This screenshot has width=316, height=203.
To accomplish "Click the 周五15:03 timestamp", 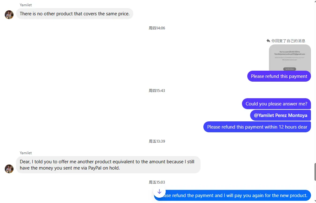I will click(x=157, y=182).
